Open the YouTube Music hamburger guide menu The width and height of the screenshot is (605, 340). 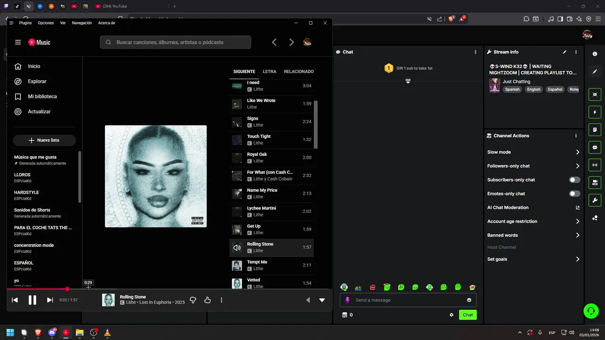(18, 42)
